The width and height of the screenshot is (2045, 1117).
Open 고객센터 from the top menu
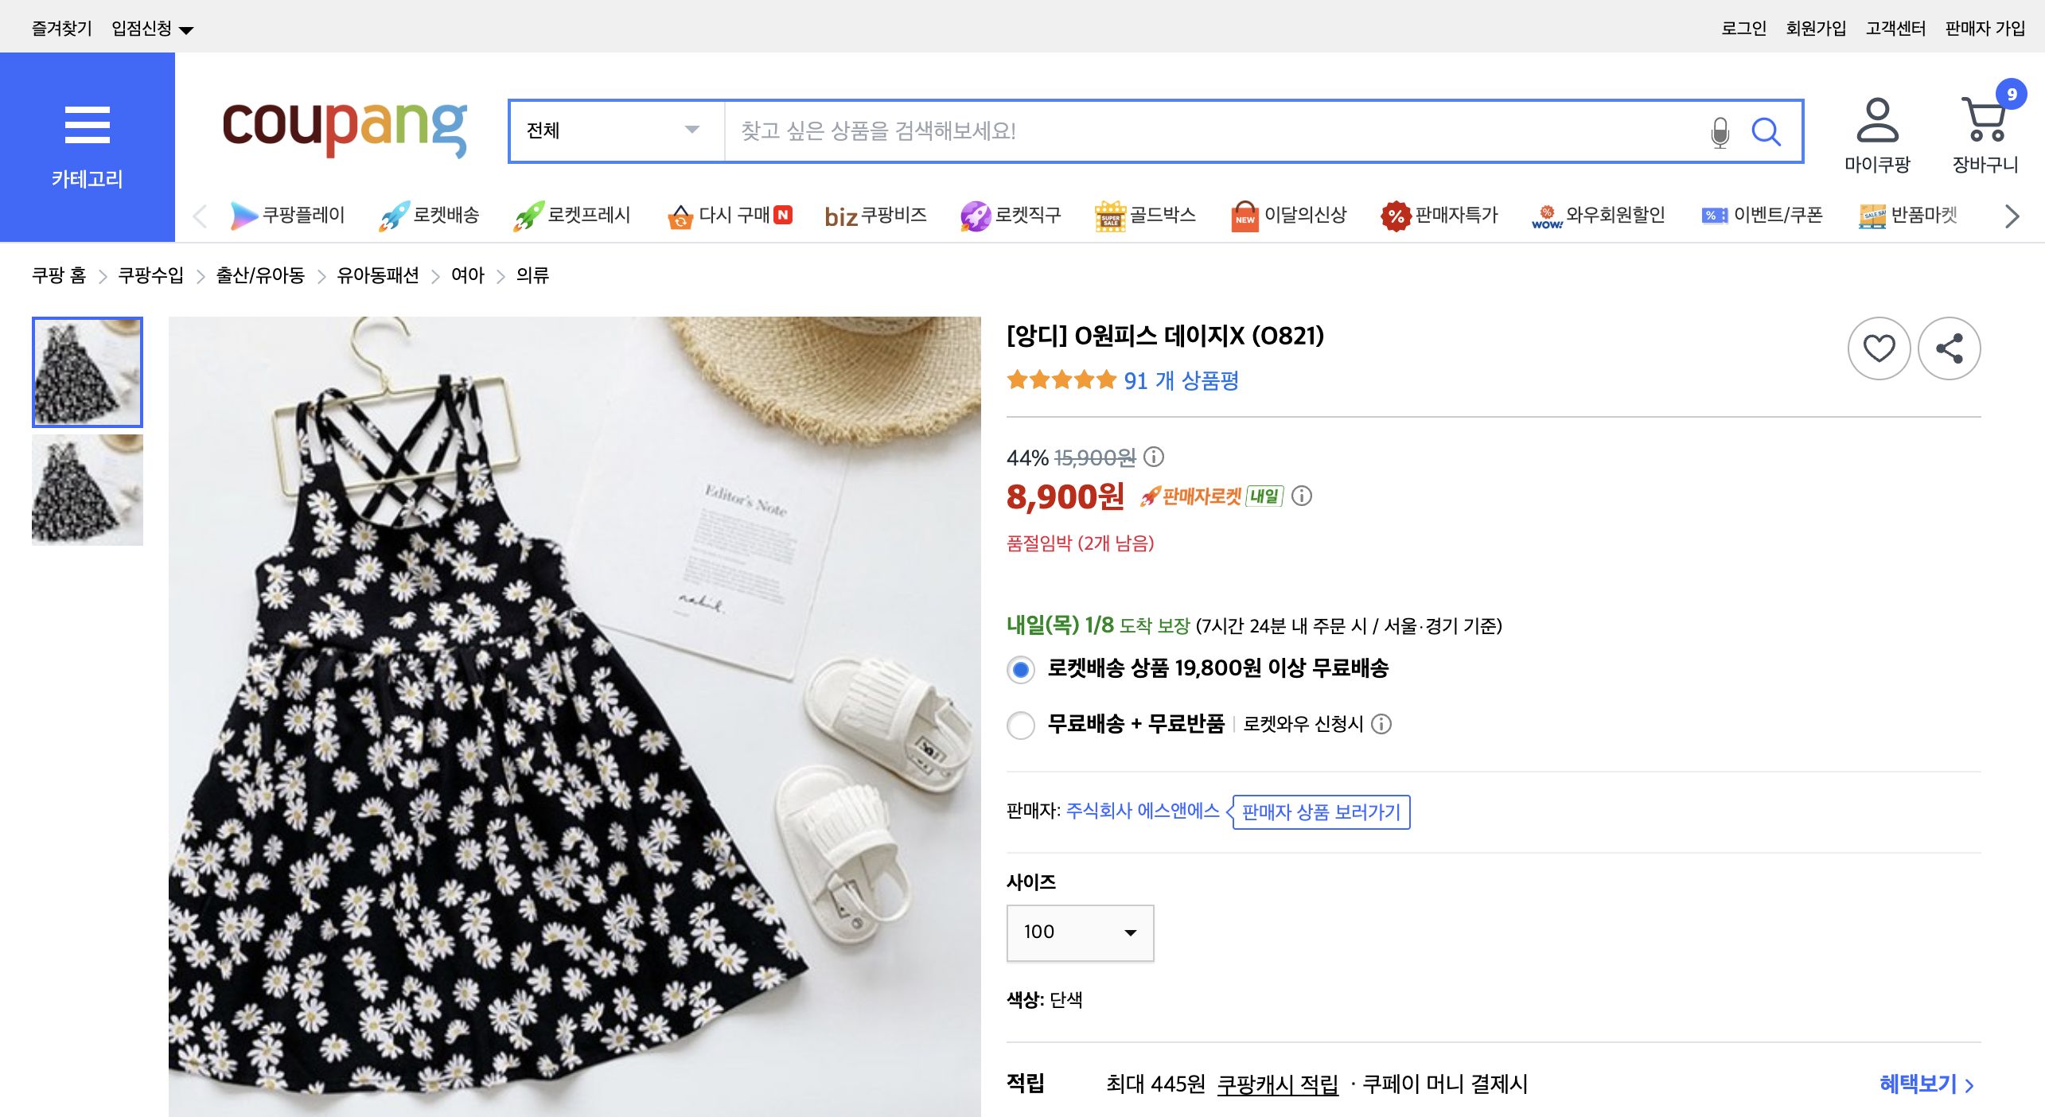(x=1895, y=27)
